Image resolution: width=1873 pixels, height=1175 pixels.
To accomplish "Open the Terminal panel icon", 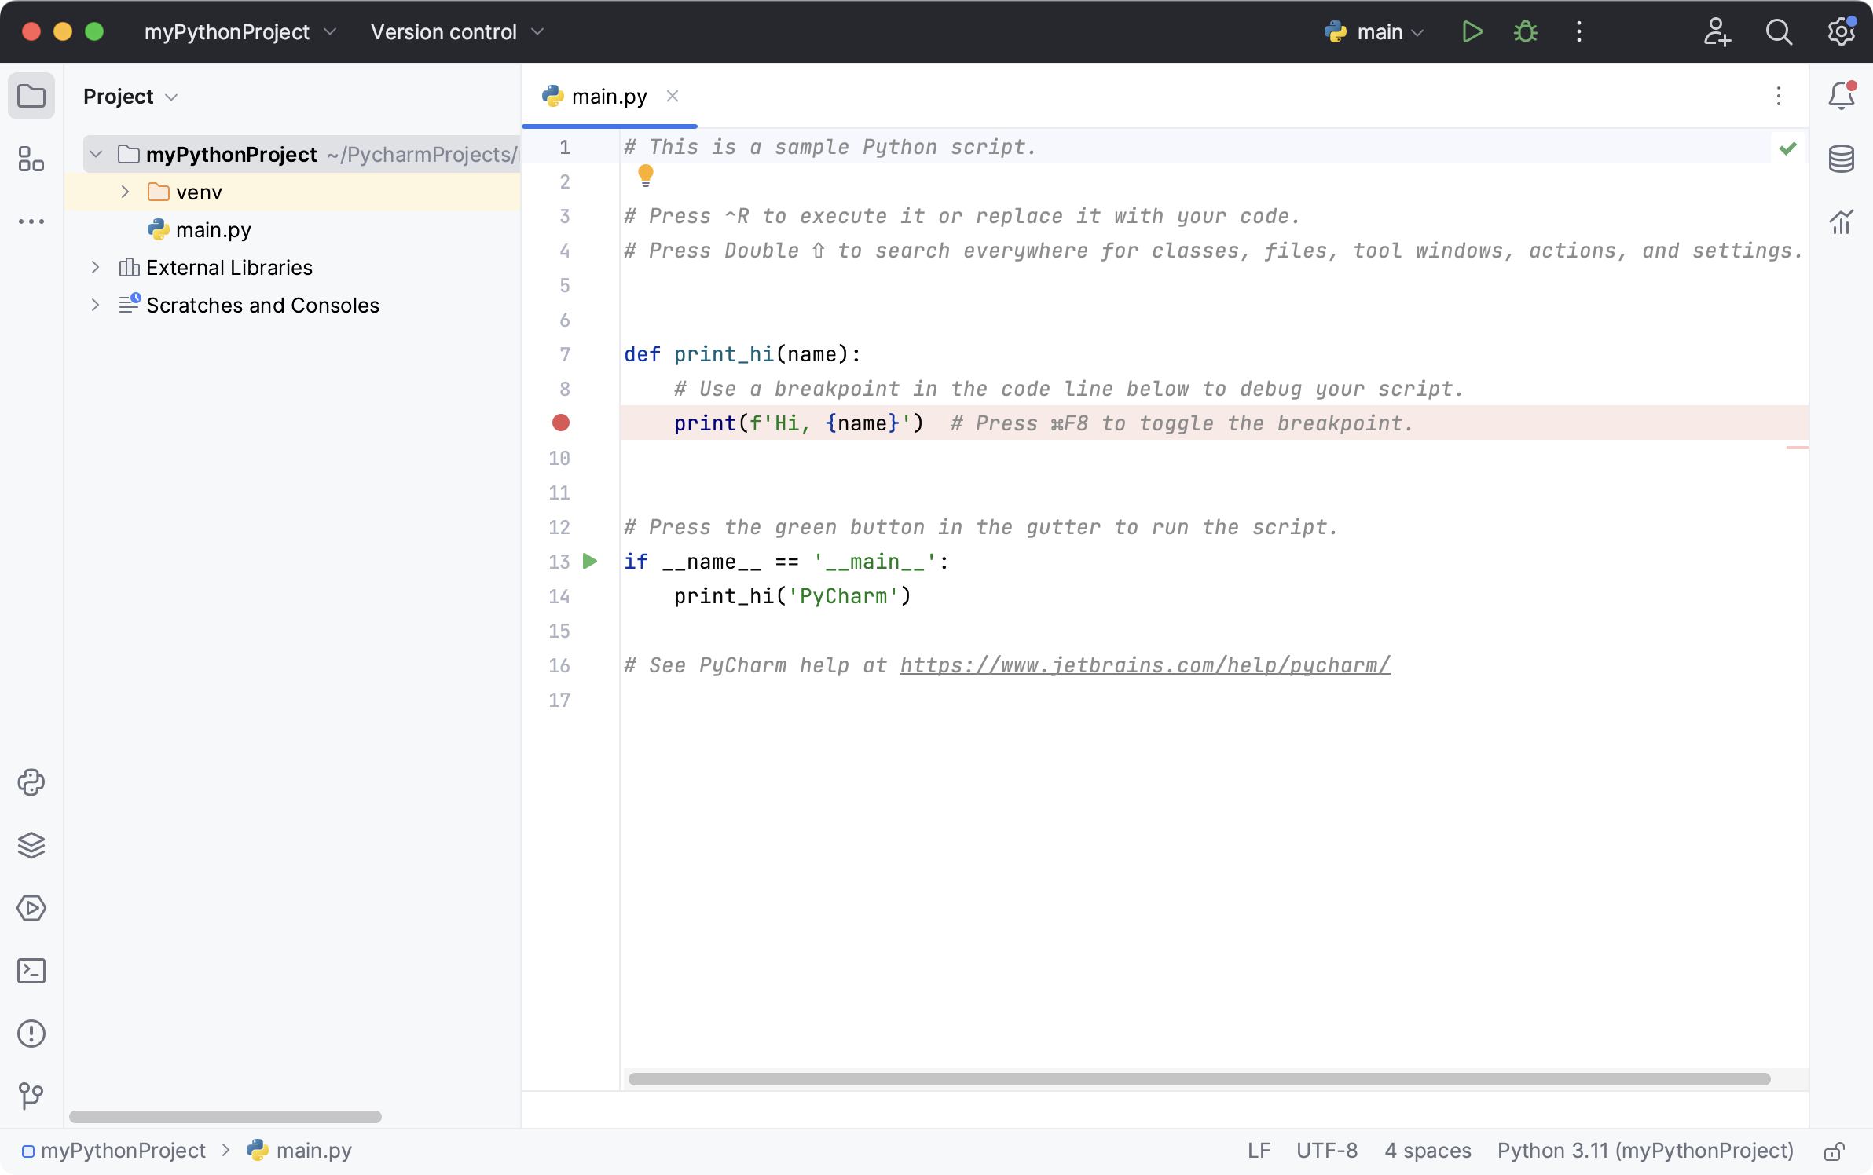I will click(31, 972).
